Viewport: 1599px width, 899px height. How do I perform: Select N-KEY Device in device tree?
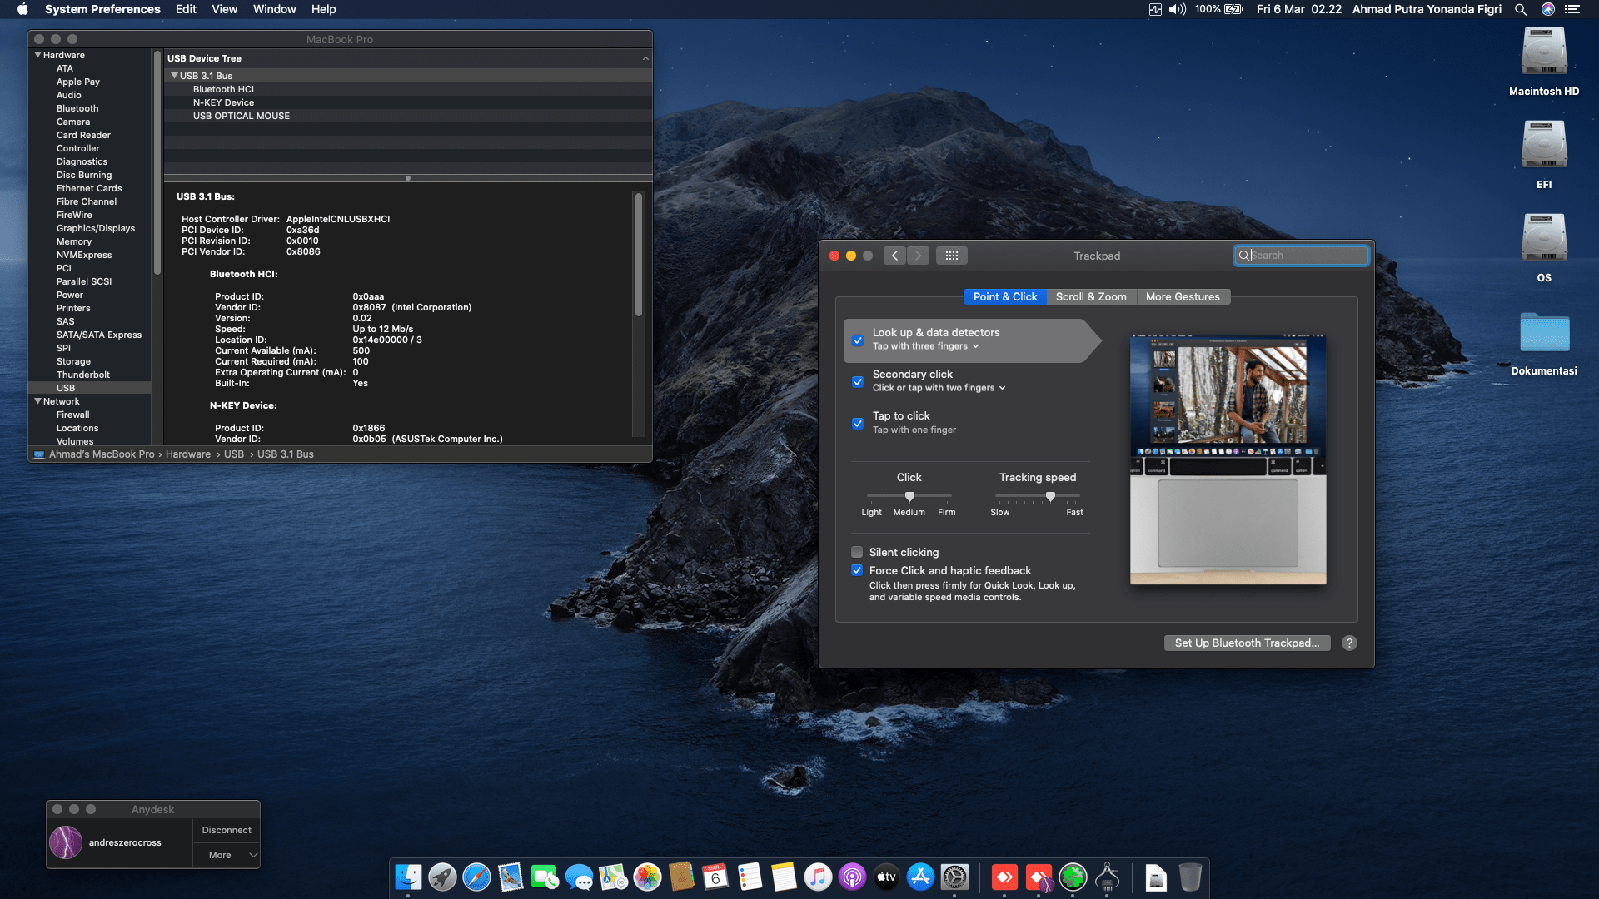(223, 102)
